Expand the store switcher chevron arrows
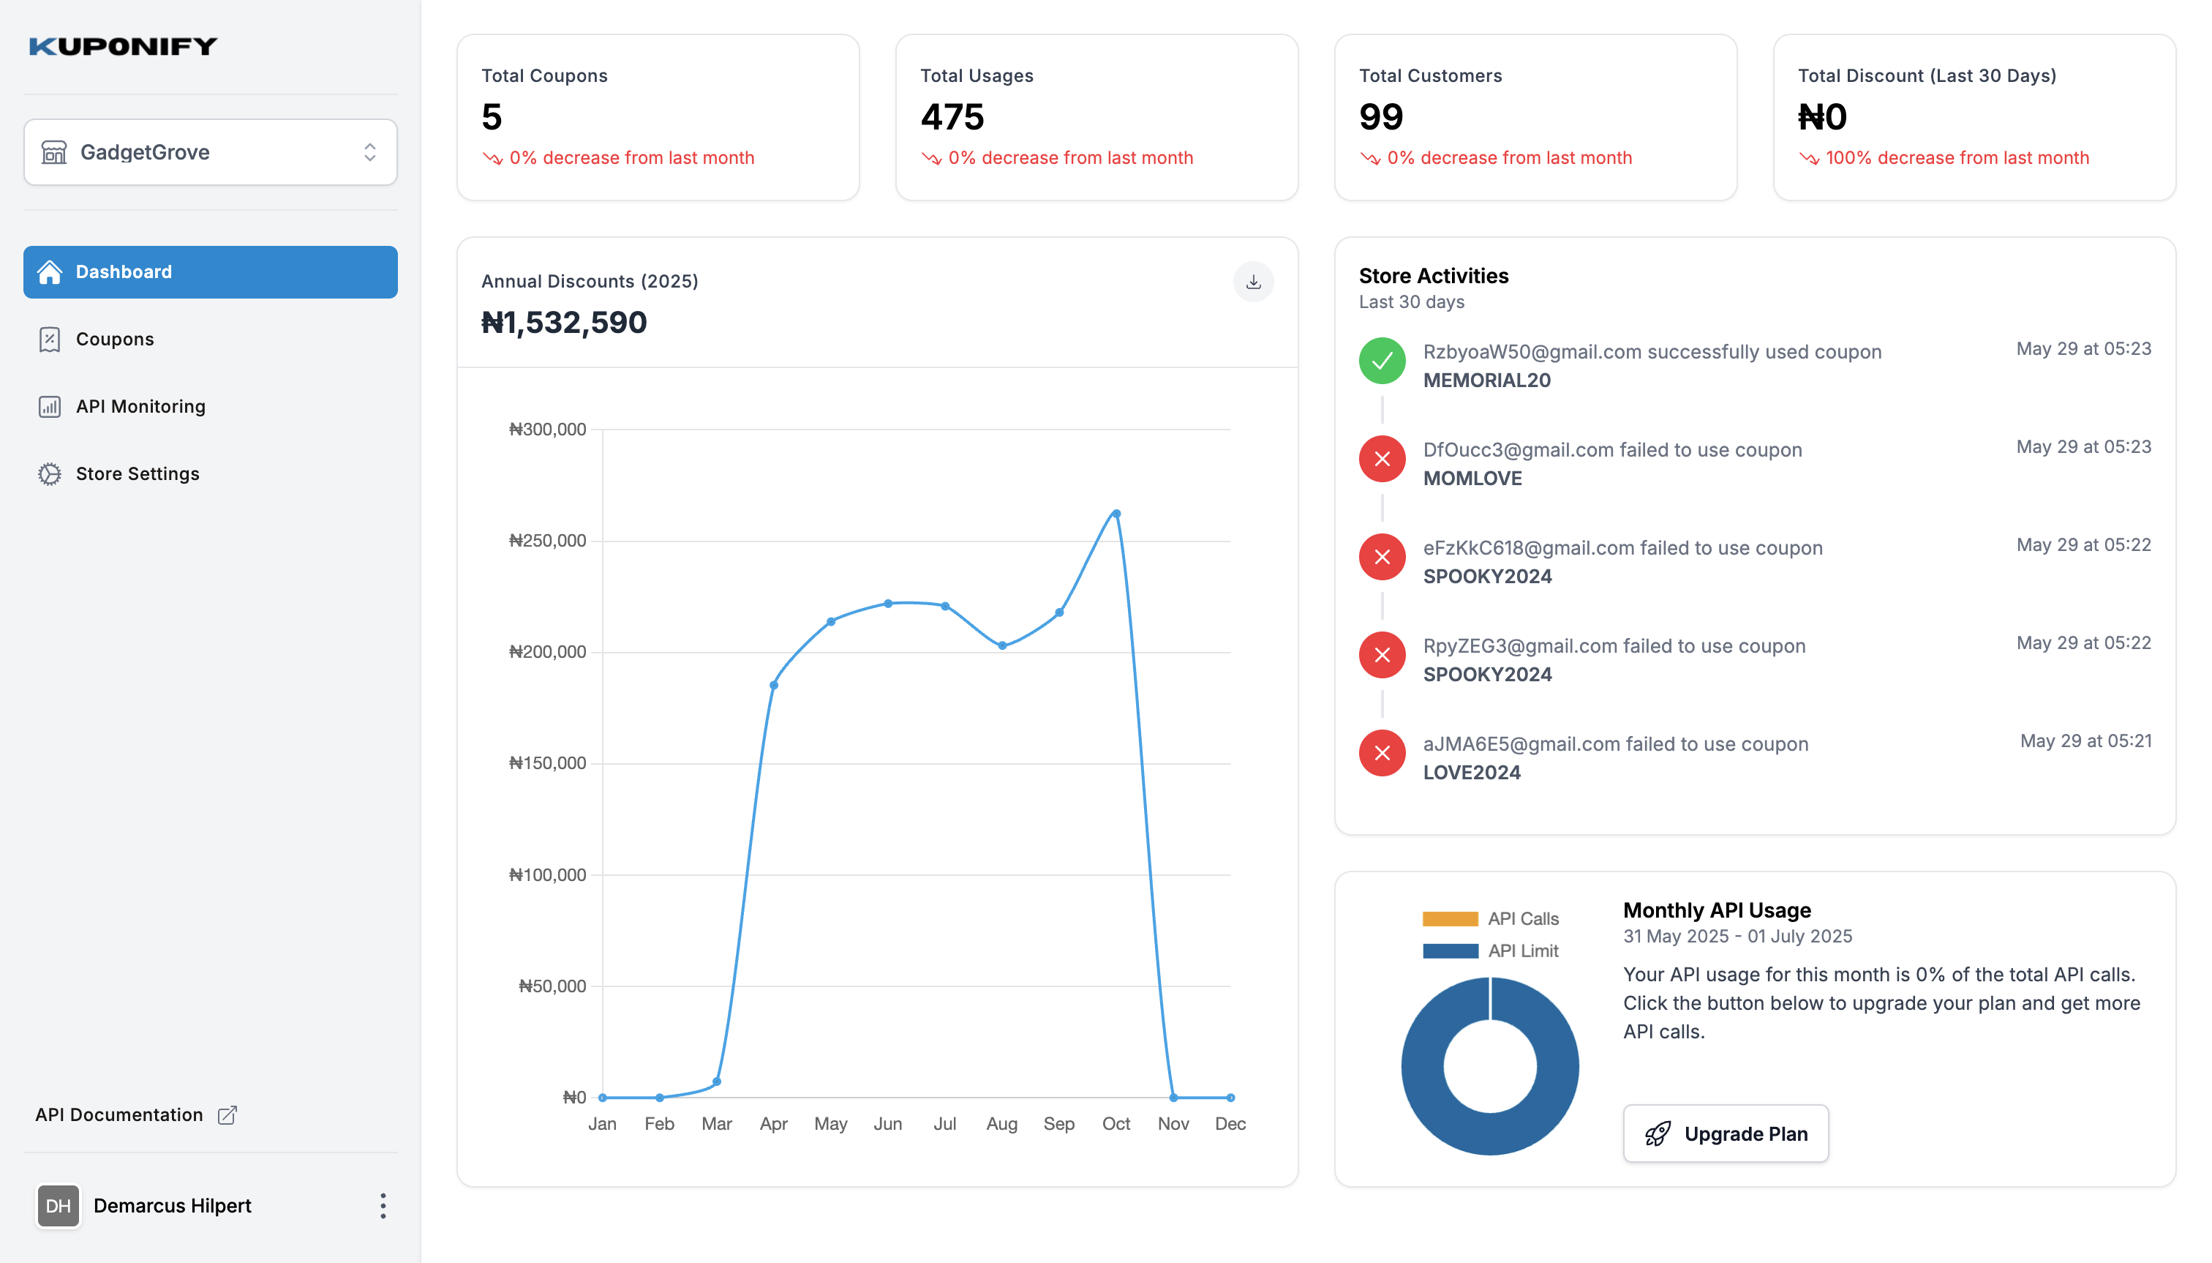This screenshot has width=2212, height=1263. pyautogui.click(x=370, y=153)
